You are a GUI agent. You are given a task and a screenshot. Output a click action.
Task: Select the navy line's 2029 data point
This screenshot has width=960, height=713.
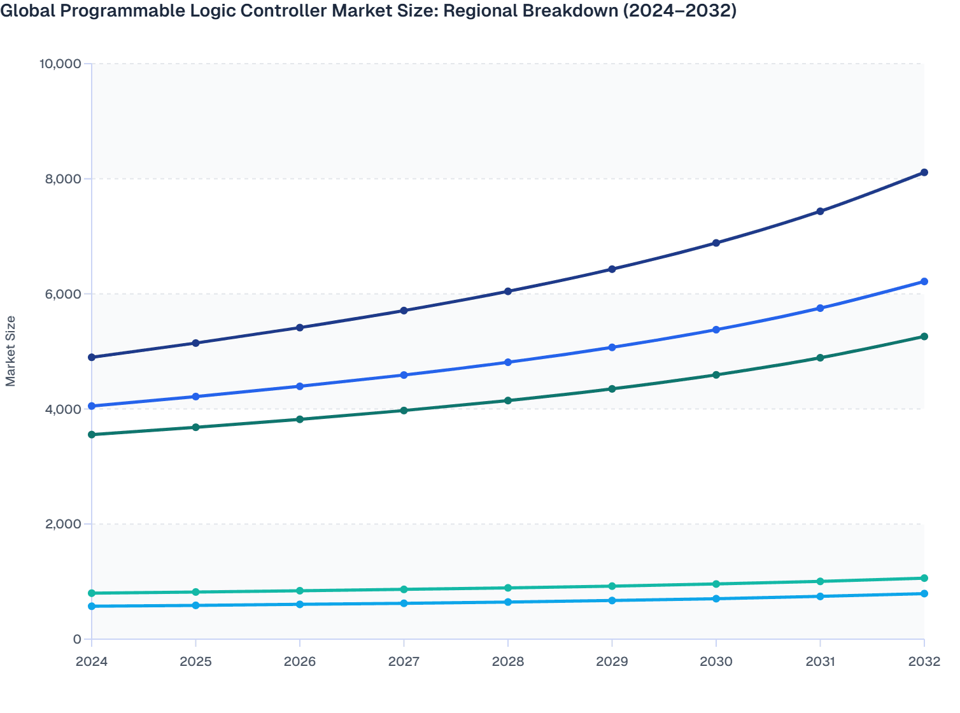click(612, 268)
